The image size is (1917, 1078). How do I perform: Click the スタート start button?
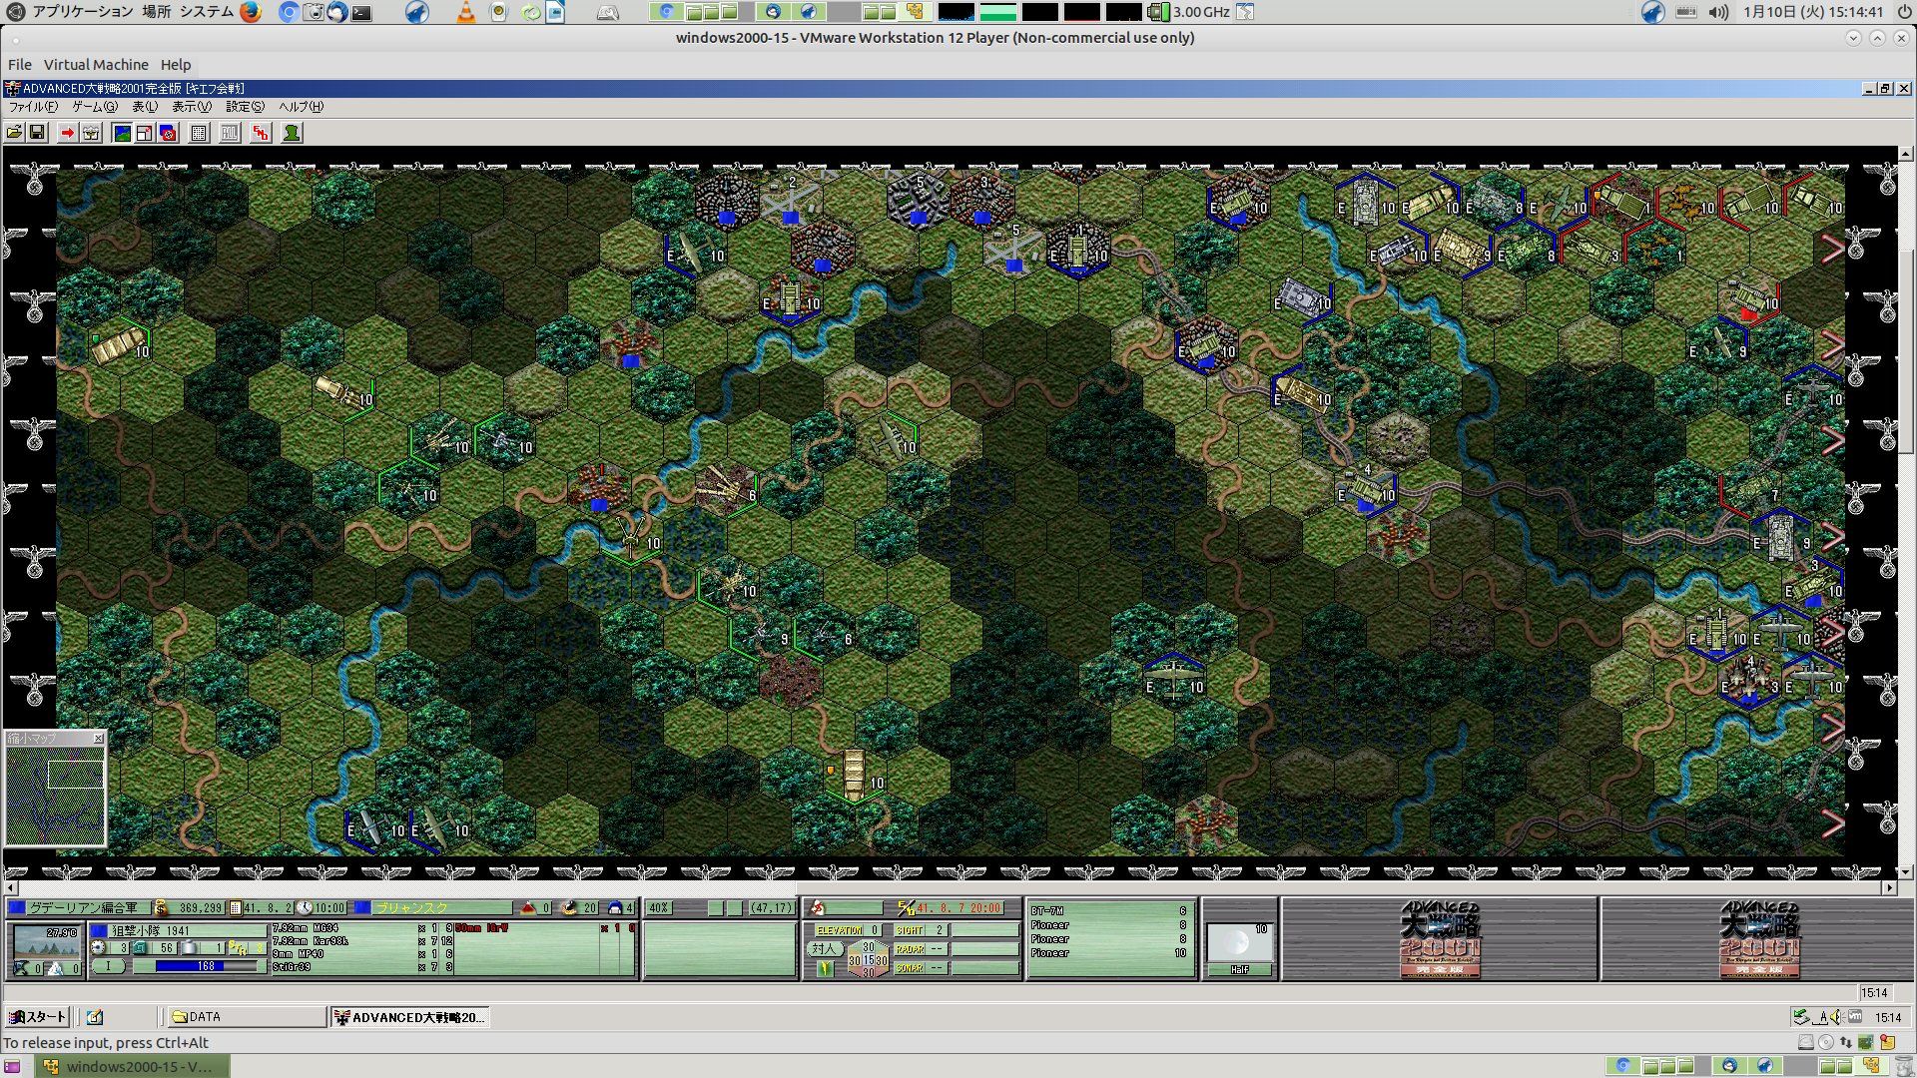38,1017
